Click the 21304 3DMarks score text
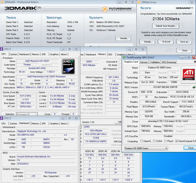Viewport: 196px width, 183px height. coord(166,19)
